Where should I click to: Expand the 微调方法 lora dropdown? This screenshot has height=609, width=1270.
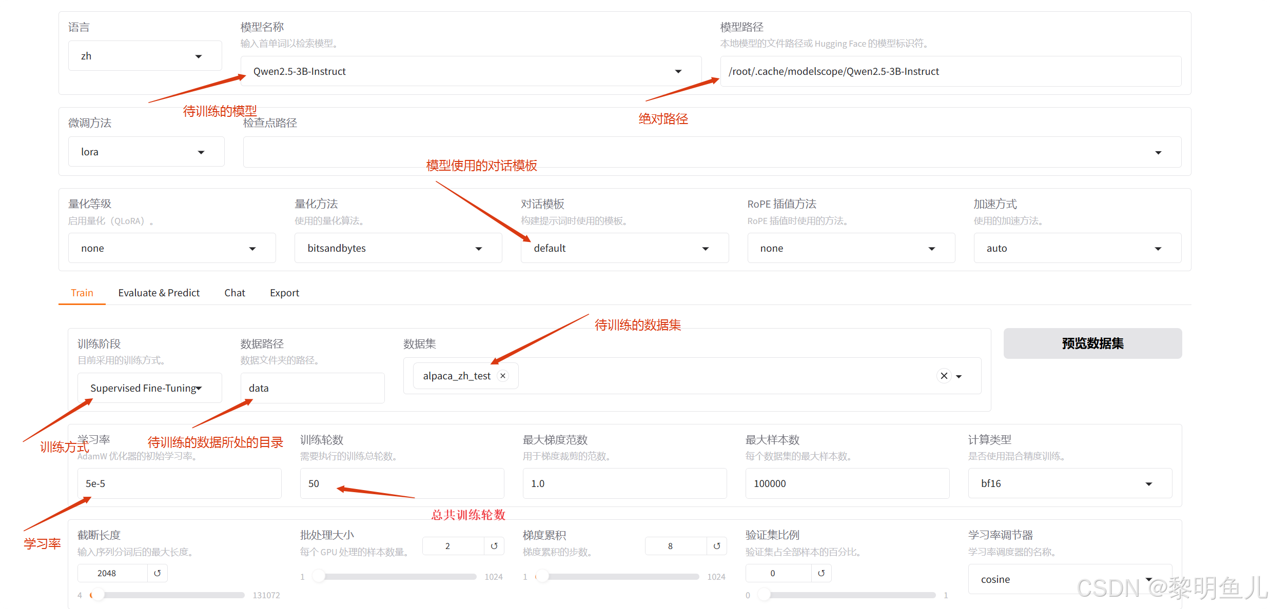pos(201,152)
